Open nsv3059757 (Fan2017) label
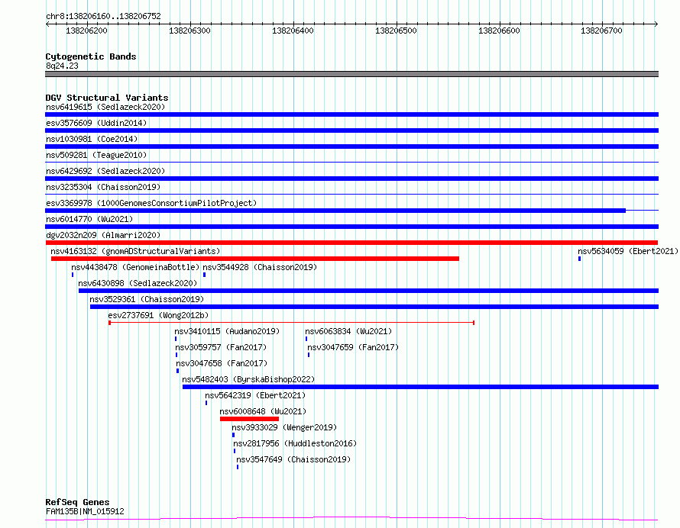680x528 pixels. (x=221, y=347)
